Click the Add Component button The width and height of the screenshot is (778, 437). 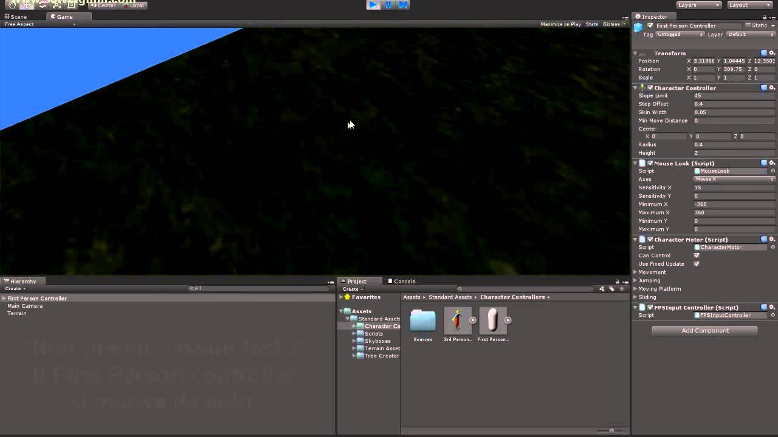(x=705, y=331)
